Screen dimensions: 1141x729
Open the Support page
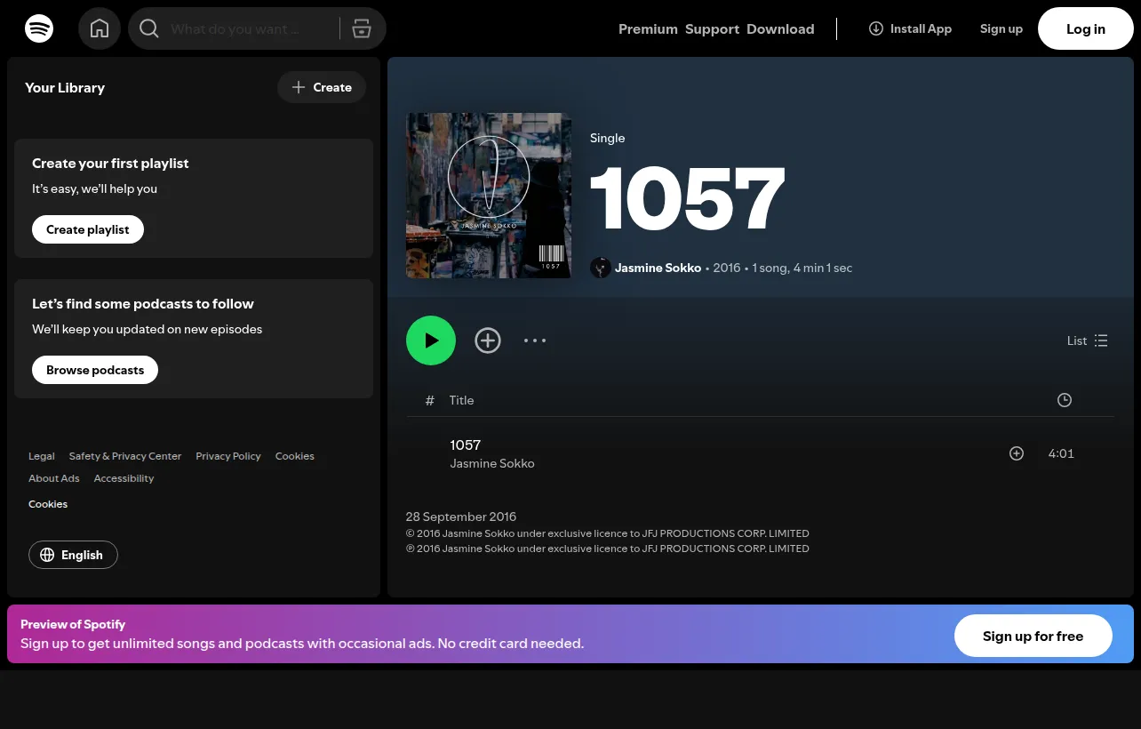[712, 28]
